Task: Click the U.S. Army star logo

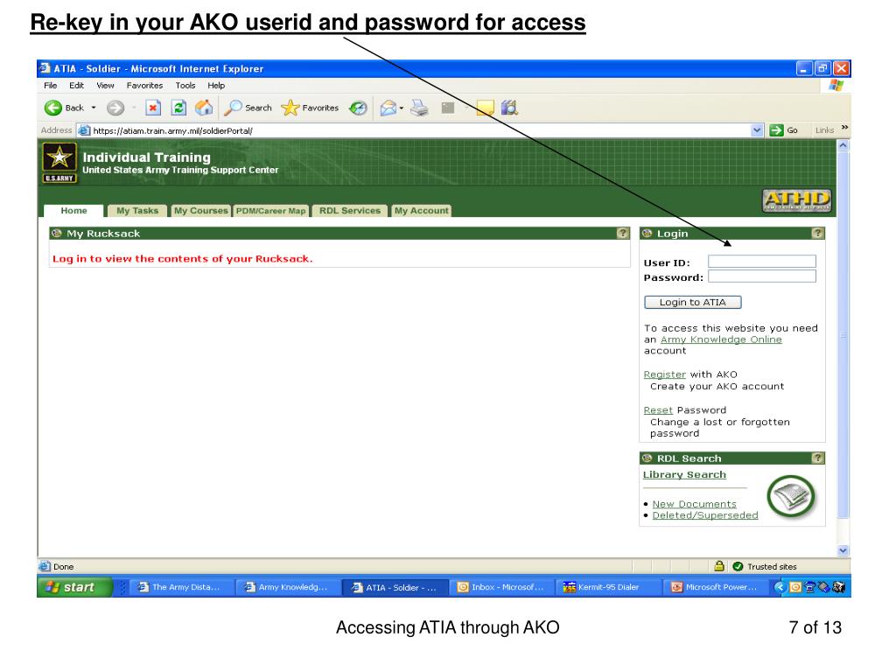Action: click(x=59, y=162)
